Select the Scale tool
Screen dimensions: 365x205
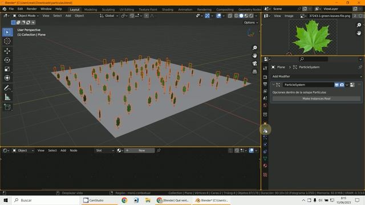[7, 69]
